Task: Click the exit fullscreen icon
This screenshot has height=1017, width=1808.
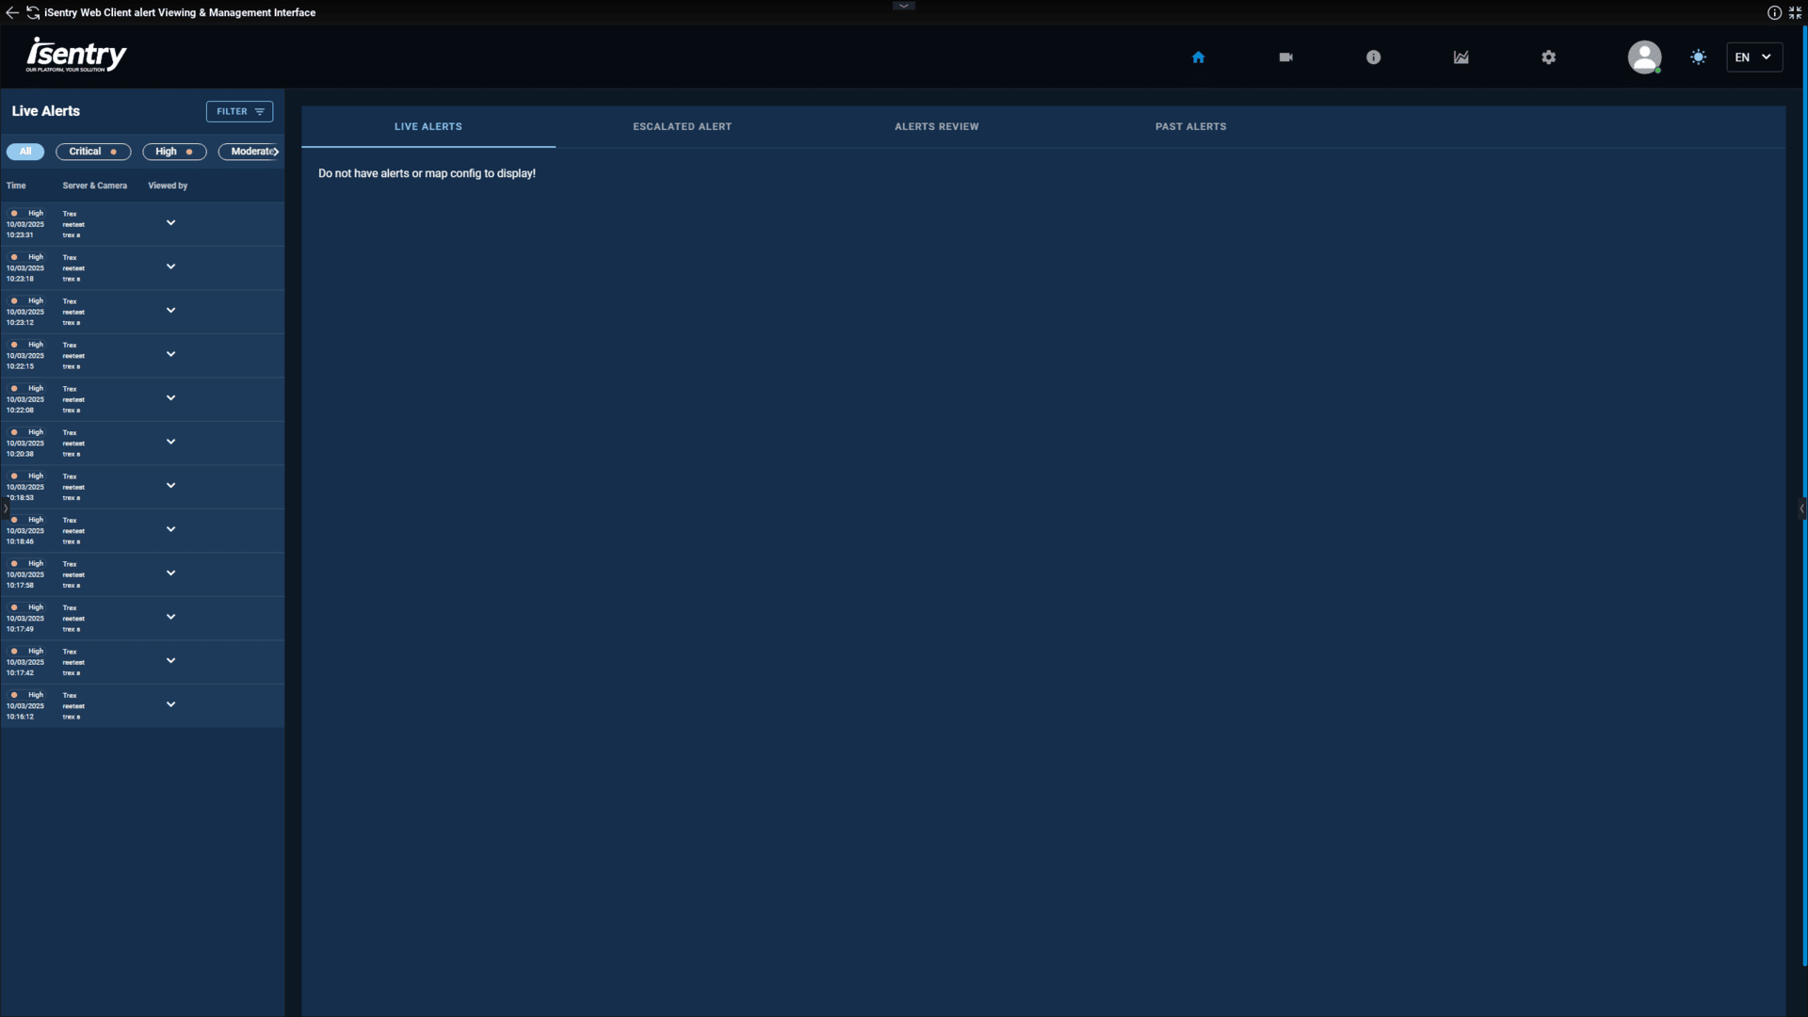Action: click(1795, 12)
